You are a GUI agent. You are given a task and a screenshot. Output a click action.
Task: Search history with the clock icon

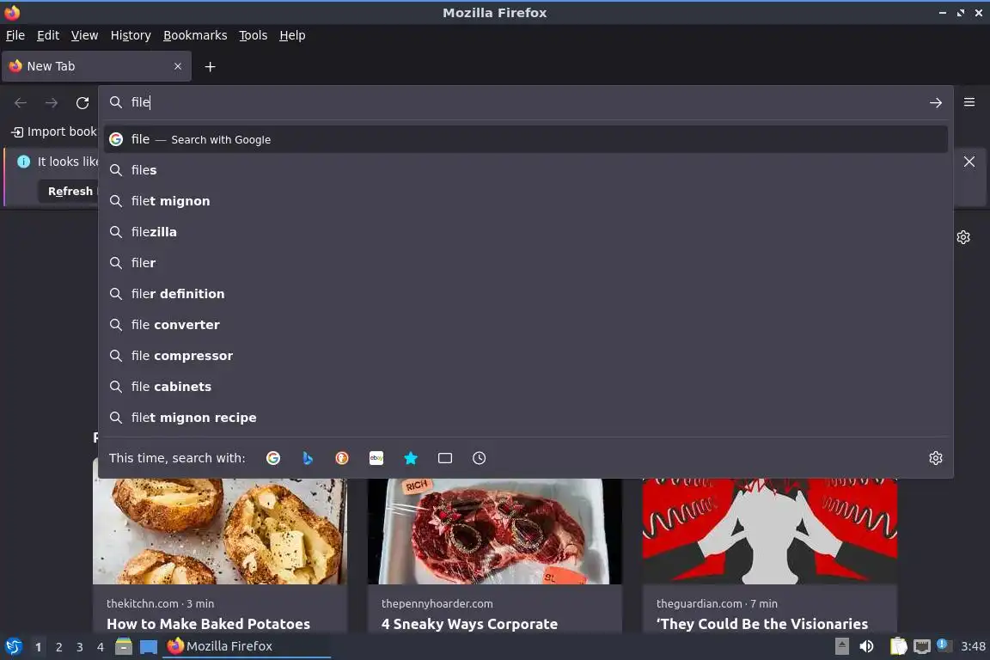(x=480, y=458)
